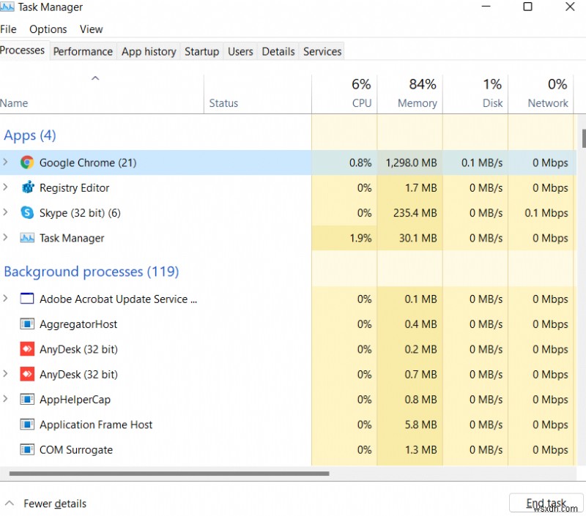Expand the Google Chrome process group
The width and height of the screenshot is (586, 516).
point(6,162)
